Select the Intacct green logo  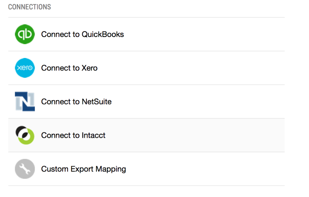[25, 135]
